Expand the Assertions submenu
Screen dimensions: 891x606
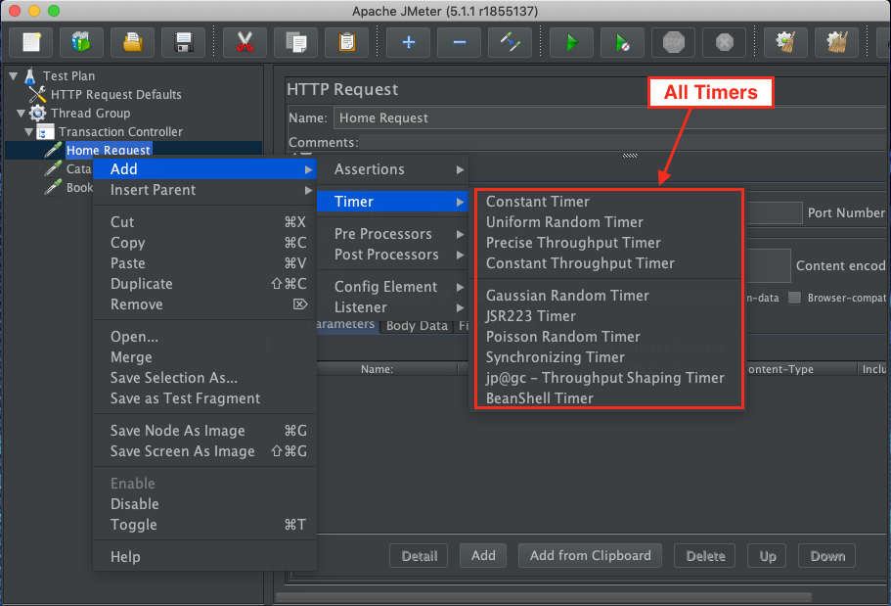tap(392, 169)
